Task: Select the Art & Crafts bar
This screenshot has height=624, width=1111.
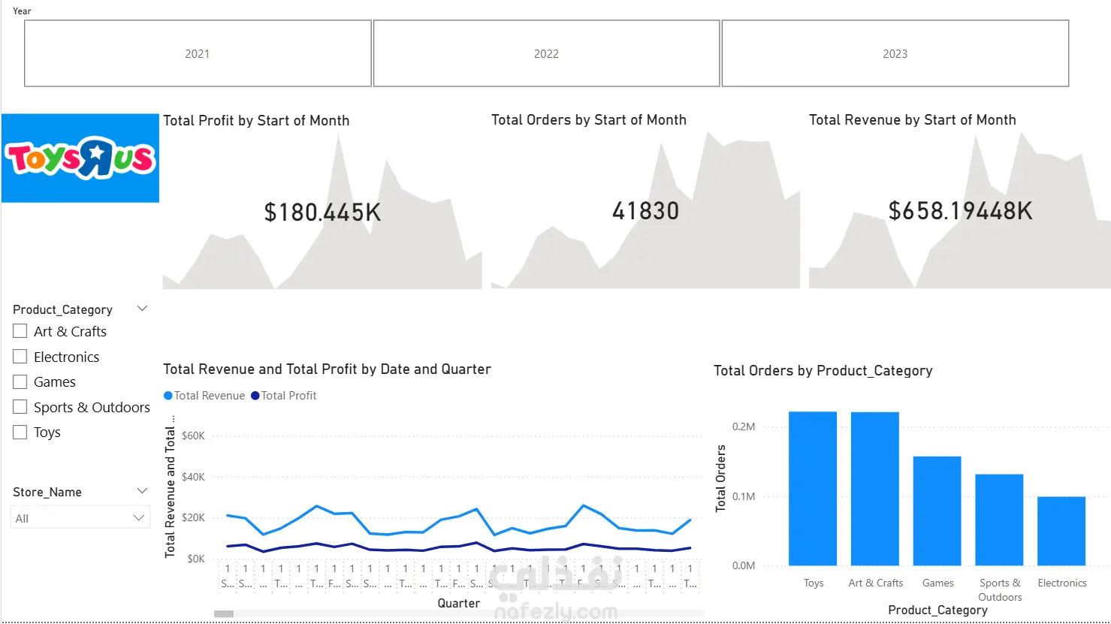Action: click(x=875, y=489)
